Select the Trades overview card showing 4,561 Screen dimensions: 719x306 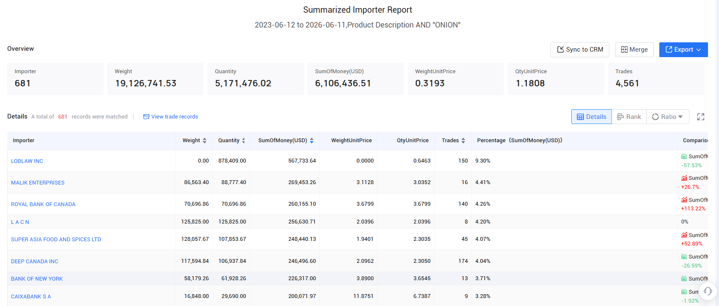[x=656, y=79]
